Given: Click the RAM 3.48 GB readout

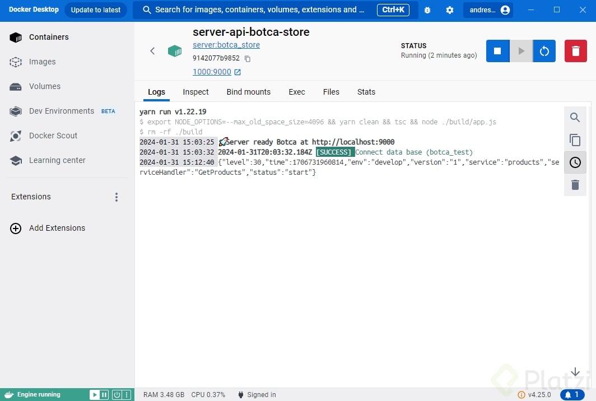Looking at the screenshot, I should coord(164,395).
